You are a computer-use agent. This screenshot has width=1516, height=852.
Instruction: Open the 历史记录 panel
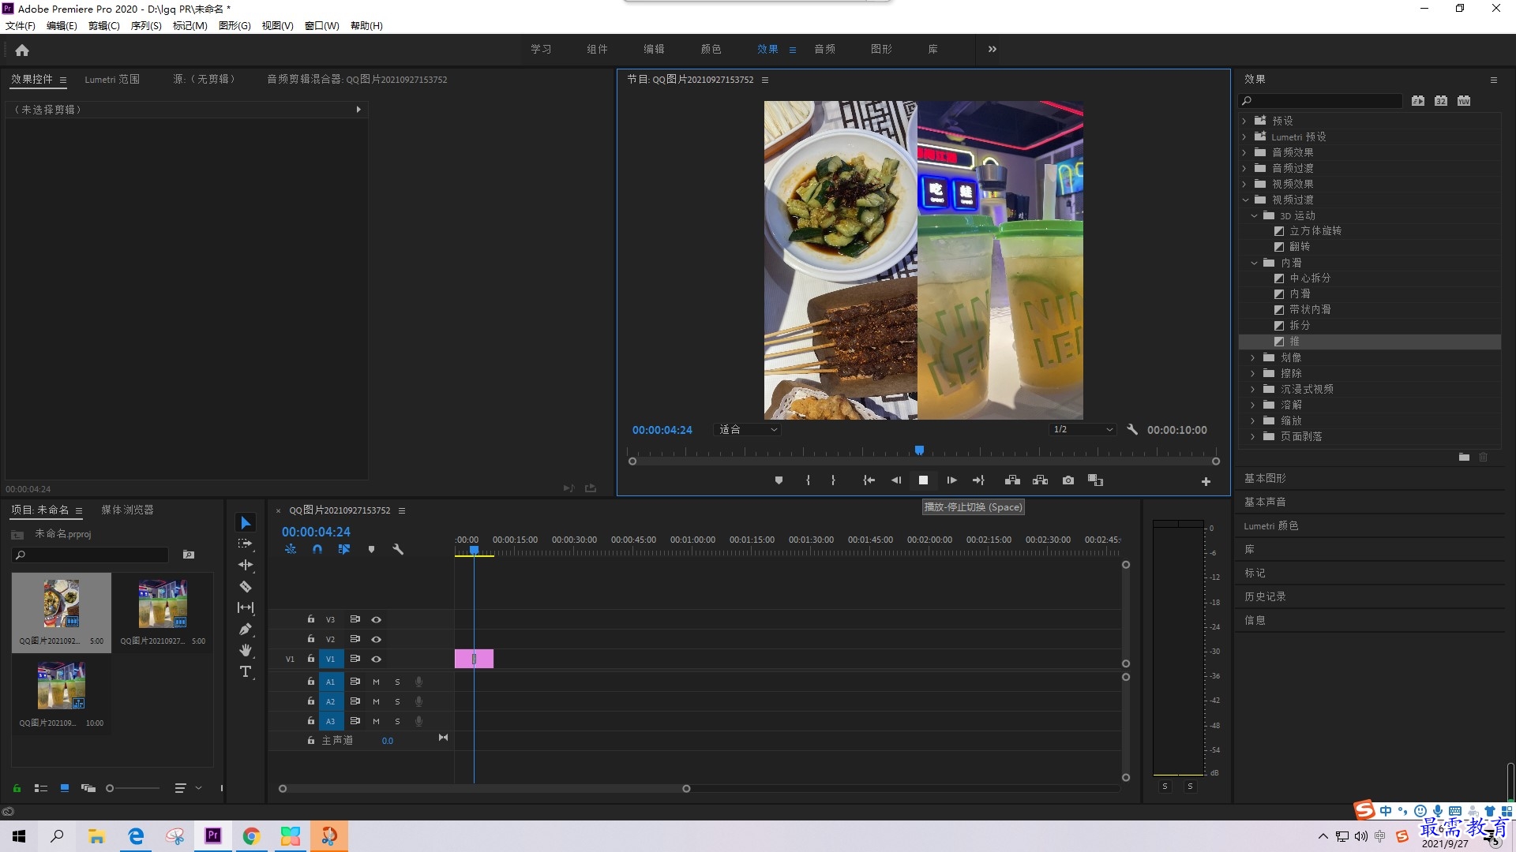pyautogui.click(x=1265, y=596)
